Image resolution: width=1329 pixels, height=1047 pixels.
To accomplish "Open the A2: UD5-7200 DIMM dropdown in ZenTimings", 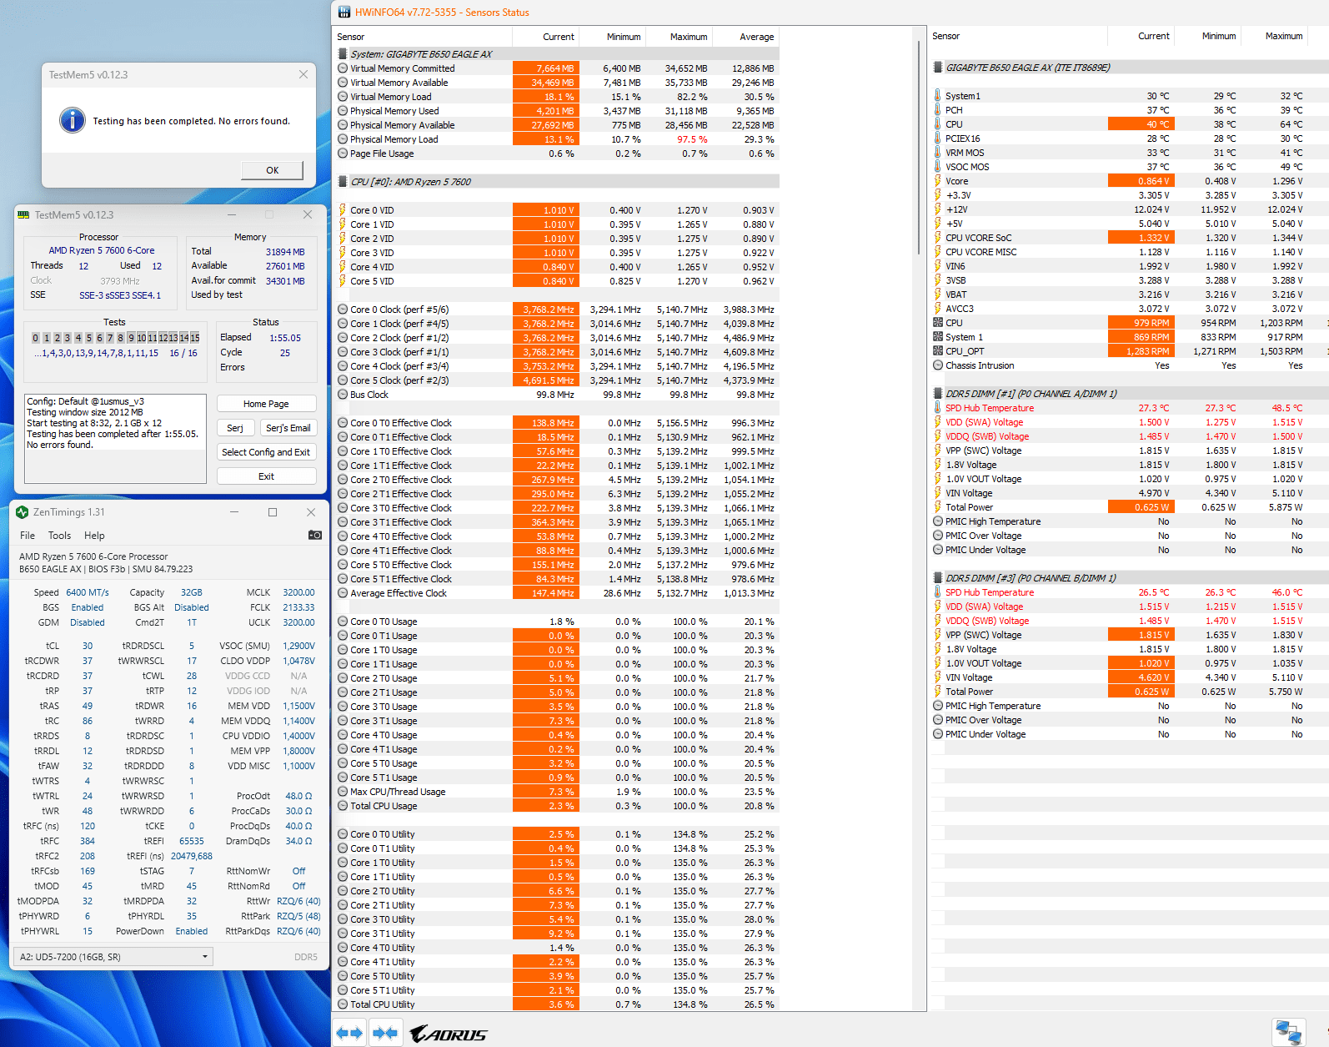I will pyautogui.click(x=113, y=957).
